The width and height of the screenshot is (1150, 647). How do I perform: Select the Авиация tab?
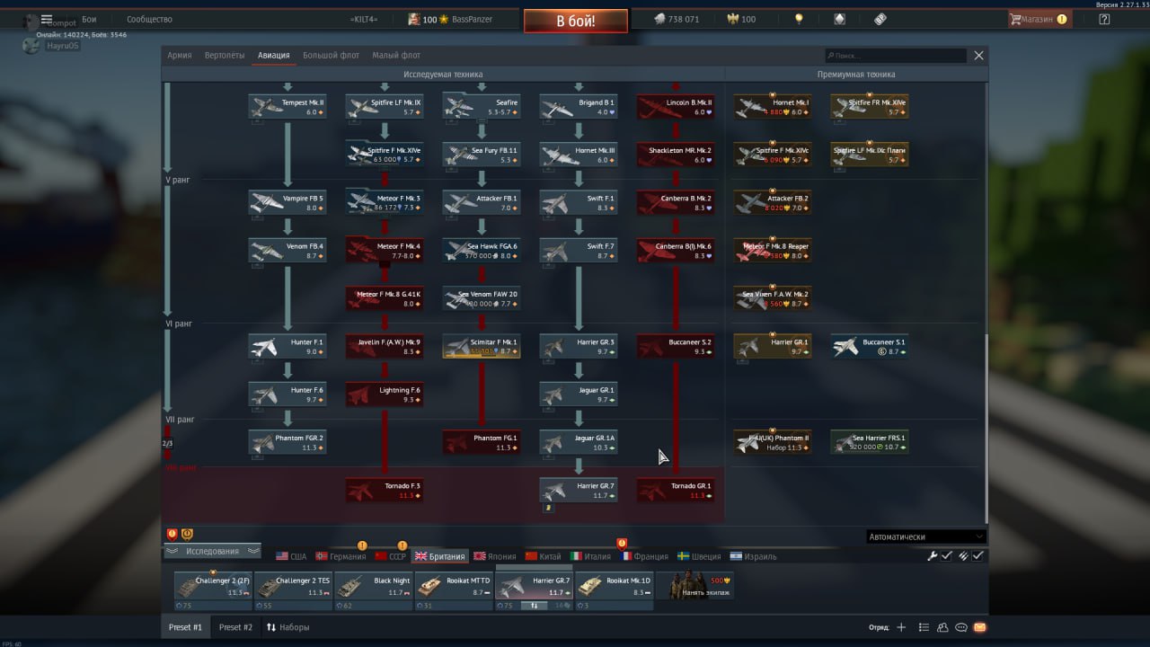coord(274,56)
